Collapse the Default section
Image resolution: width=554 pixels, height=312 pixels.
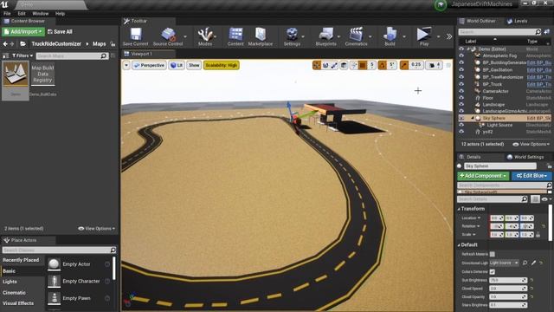459,244
